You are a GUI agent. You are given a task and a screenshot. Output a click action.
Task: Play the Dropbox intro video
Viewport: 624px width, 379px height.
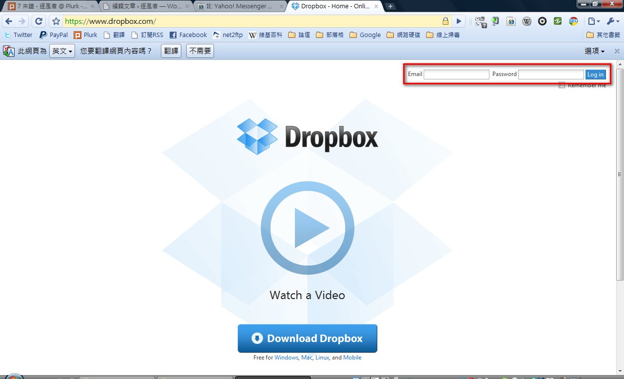[307, 228]
